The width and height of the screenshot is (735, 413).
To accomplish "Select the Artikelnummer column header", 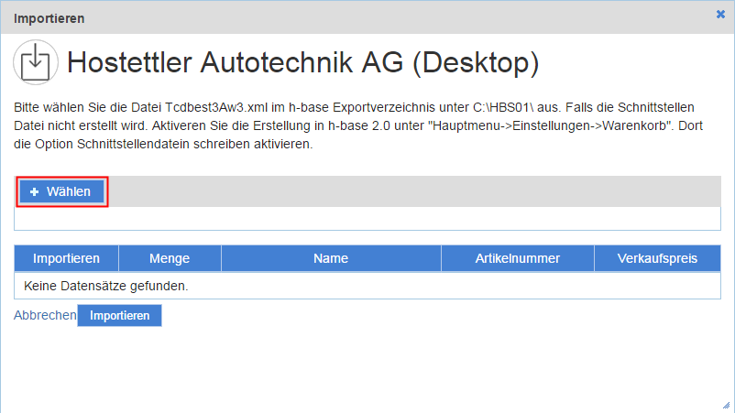I will 518,258.
